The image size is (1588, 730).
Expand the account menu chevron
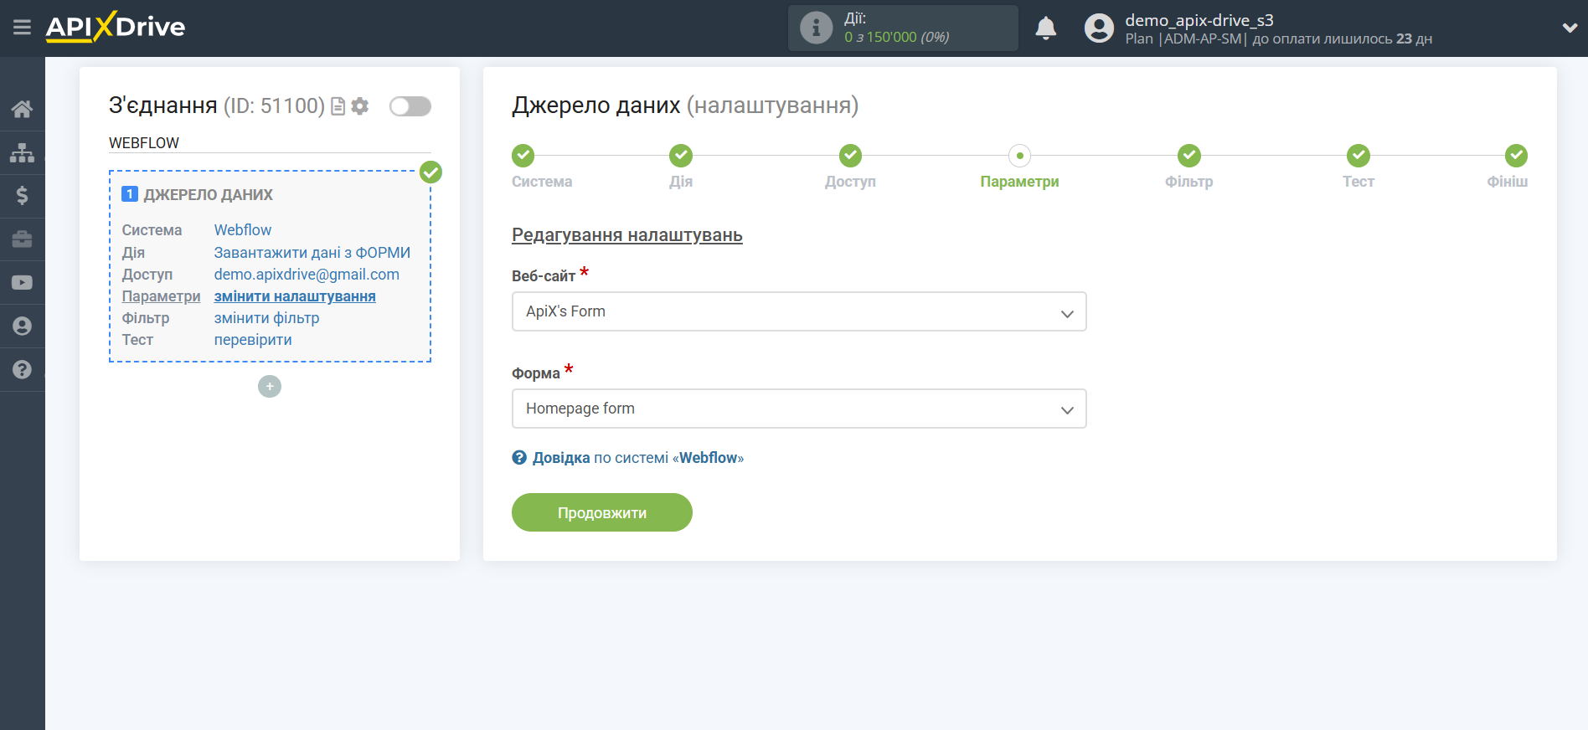coord(1570,28)
